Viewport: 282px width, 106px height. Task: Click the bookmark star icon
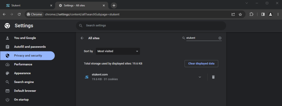[240, 15]
